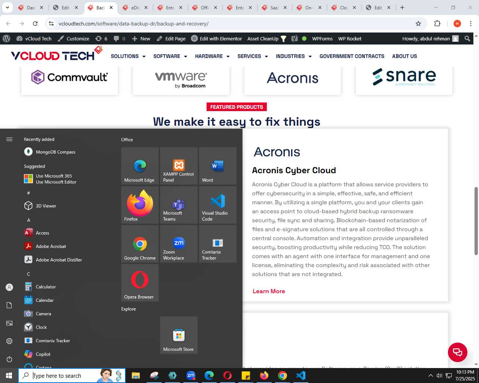This screenshot has width=479, height=383.
Task: Open Asset CleanUp in admin bar
Action: pyautogui.click(x=266, y=39)
